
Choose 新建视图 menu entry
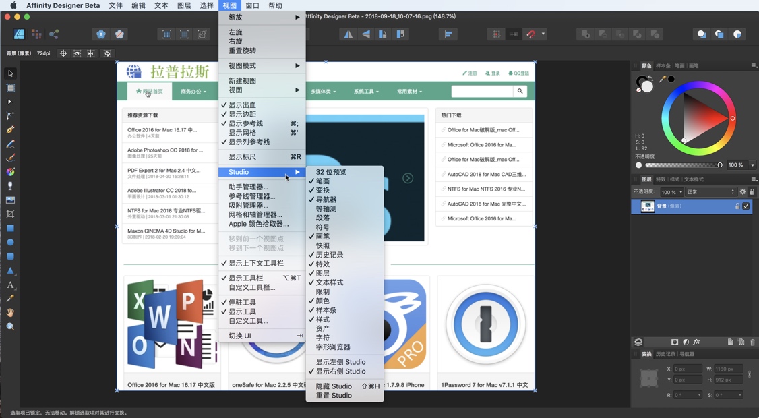pos(262,80)
